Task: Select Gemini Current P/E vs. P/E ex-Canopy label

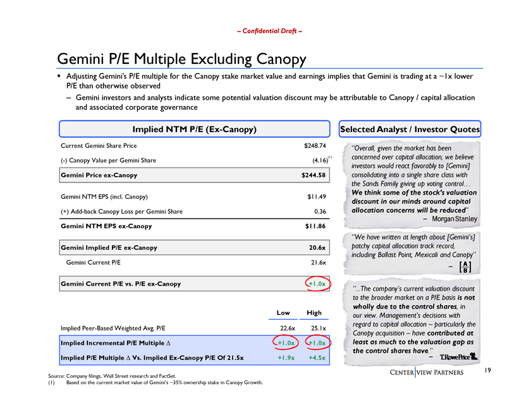Action: coord(121,284)
